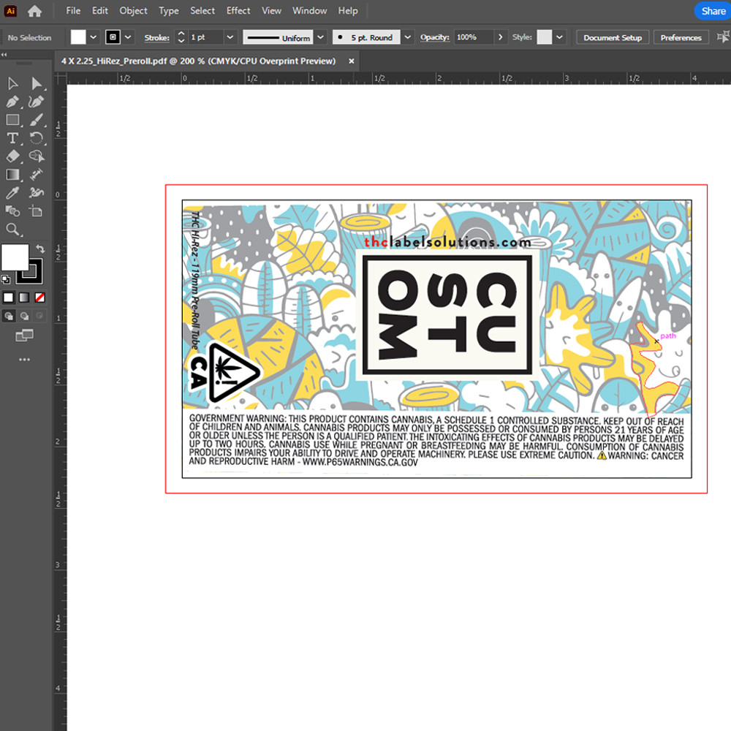Select the Zoom magnifier tool
731x731 pixels.
(12, 230)
